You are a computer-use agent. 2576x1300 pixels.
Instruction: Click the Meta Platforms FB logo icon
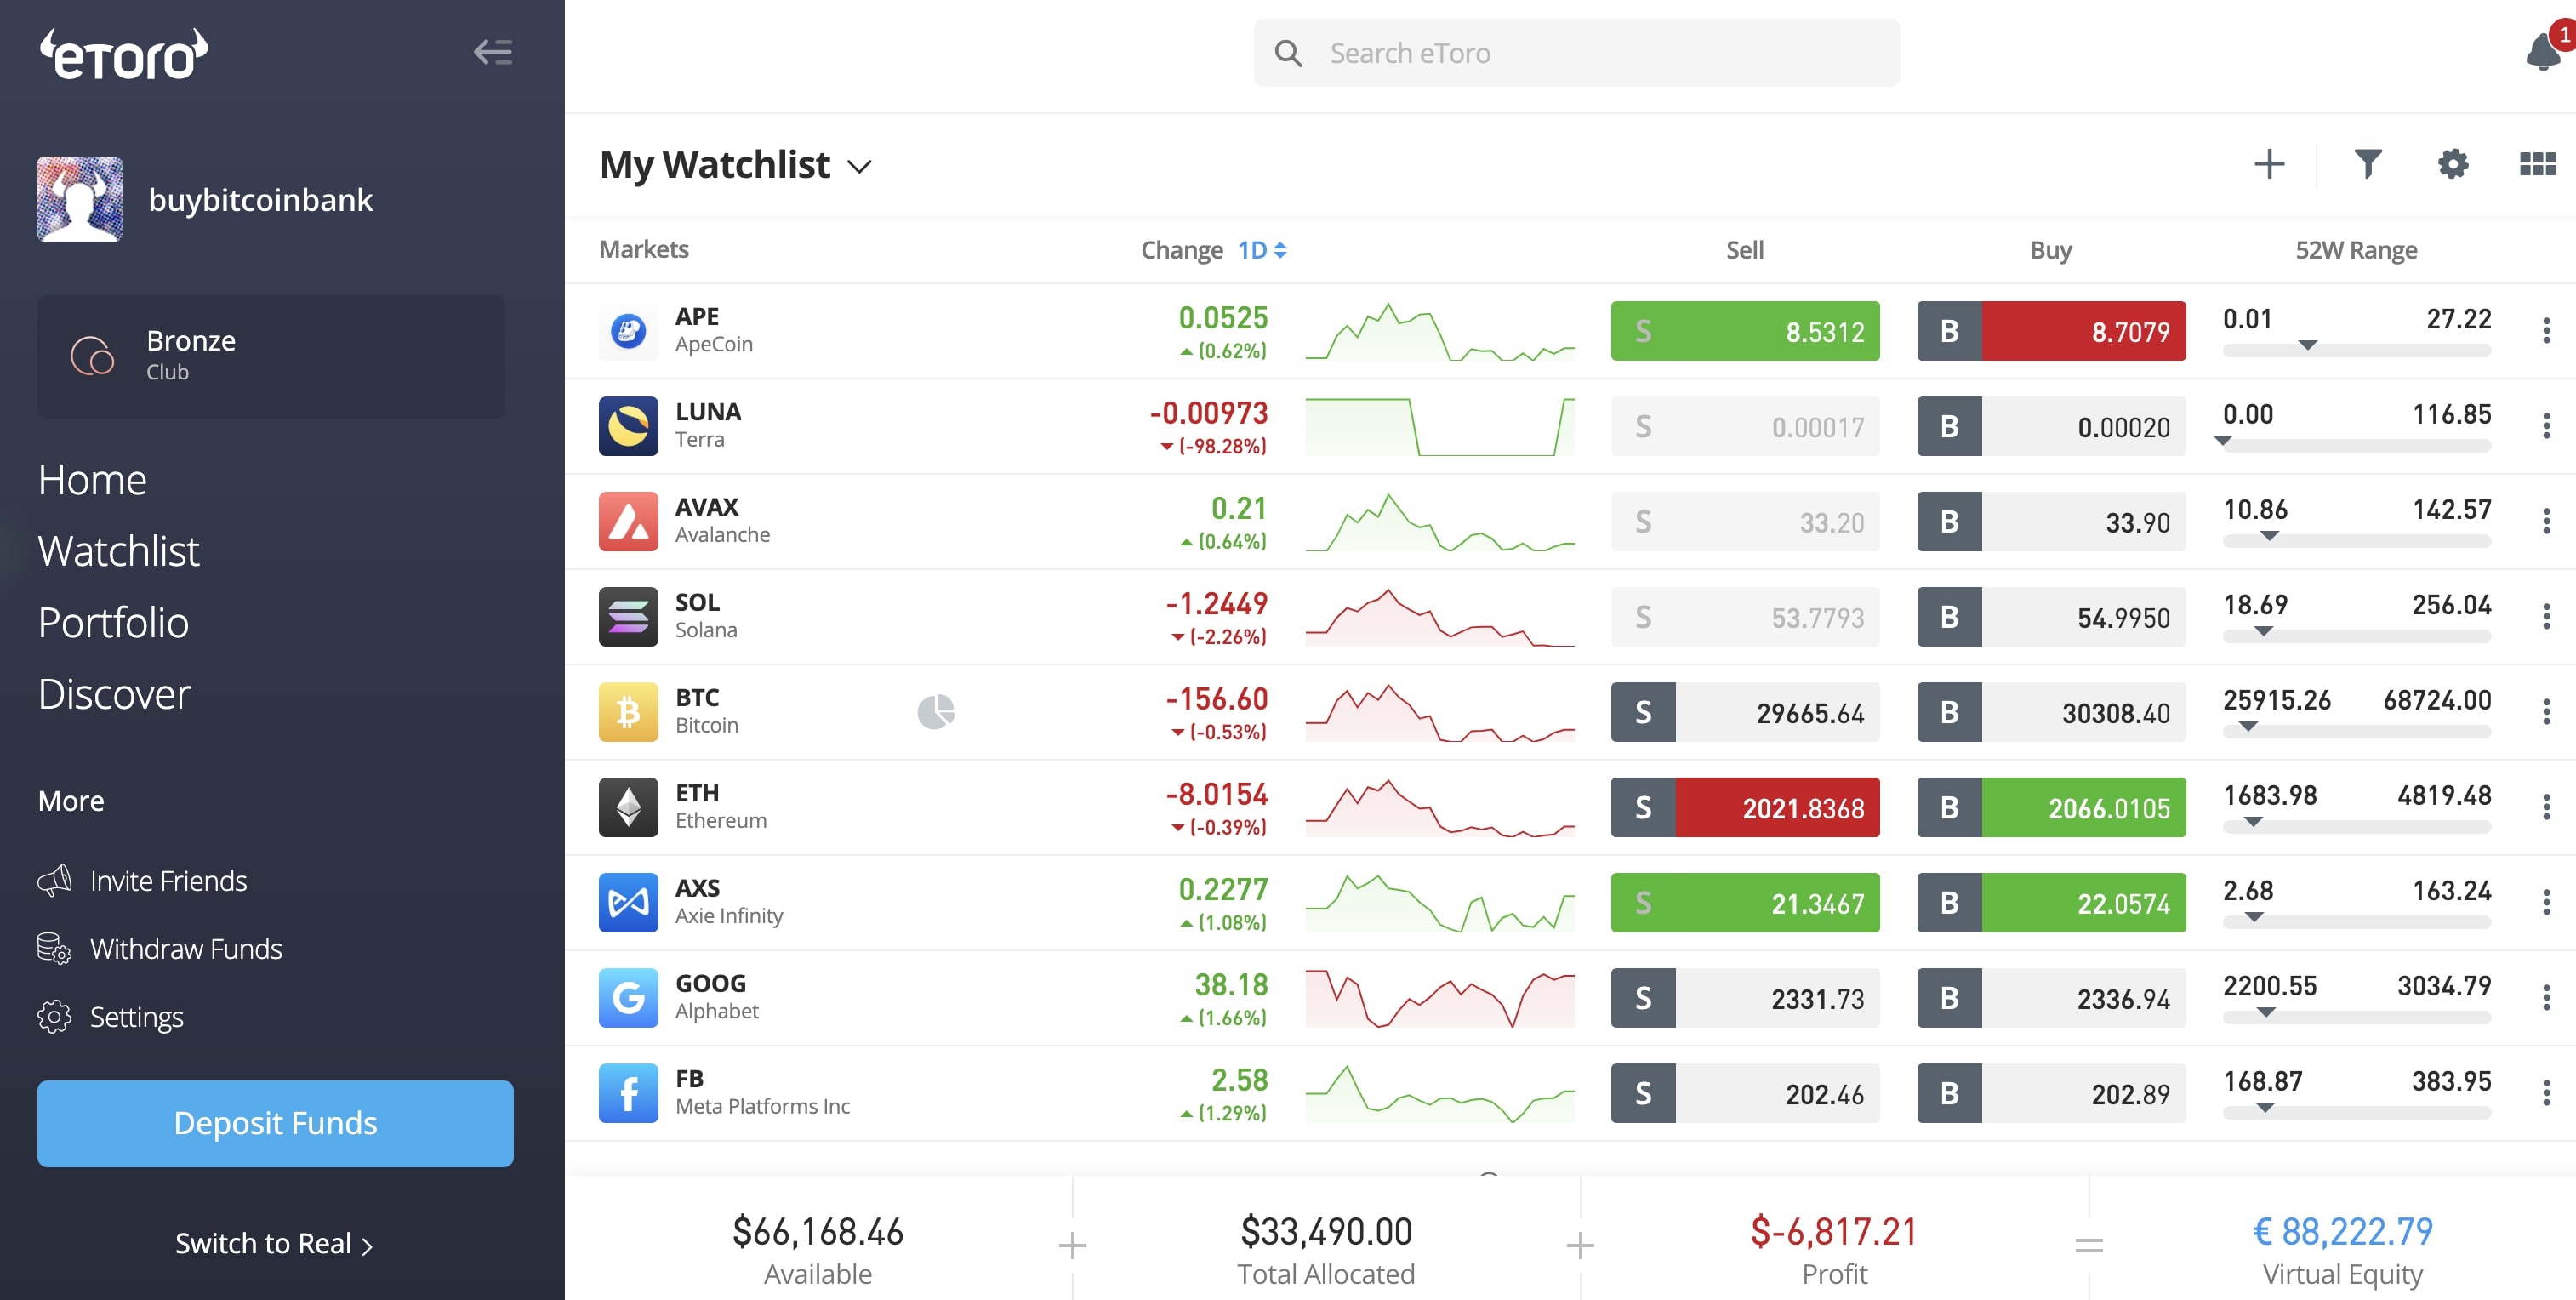[628, 1093]
